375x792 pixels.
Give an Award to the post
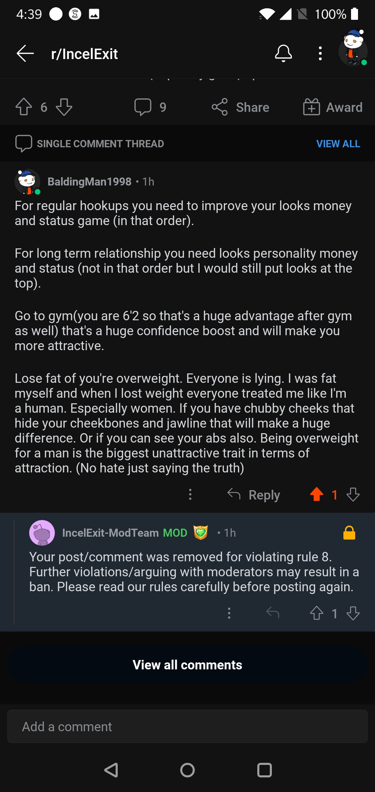click(x=333, y=107)
